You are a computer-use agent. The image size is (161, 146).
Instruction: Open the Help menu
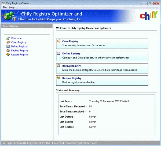point(12,8)
